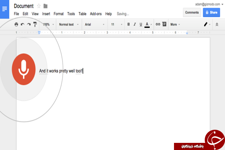Collapse the menus with the double chevron

click(217, 24)
